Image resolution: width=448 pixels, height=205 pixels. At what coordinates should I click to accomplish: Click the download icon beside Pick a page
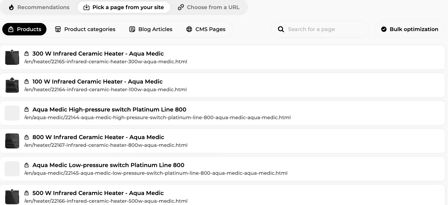pyautogui.click(x=86, y=7)
